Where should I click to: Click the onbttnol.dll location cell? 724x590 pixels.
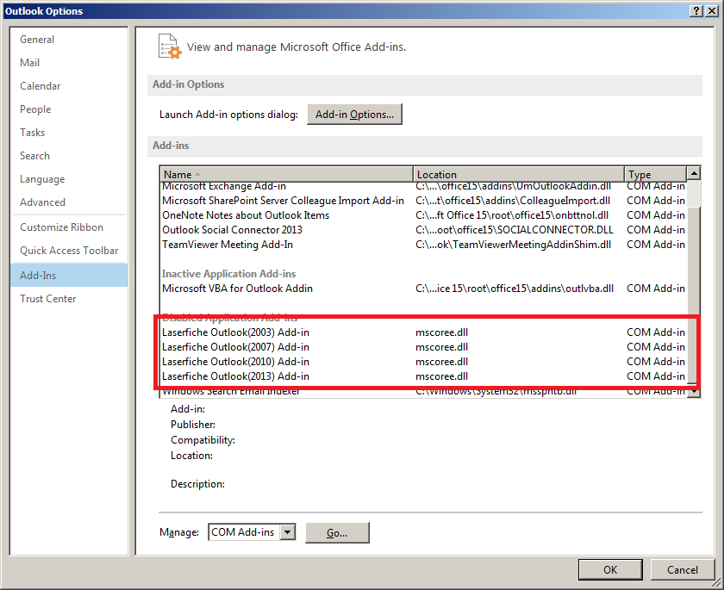tap(512, 215)
